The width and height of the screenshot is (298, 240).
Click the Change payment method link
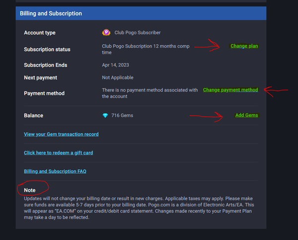(230, 90)
